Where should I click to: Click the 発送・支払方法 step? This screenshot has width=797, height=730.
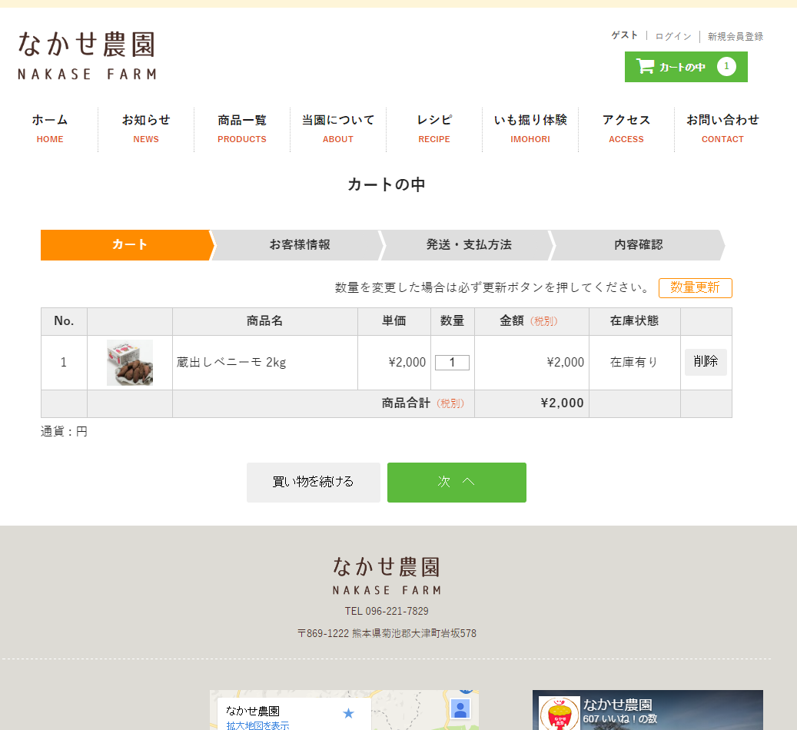pyautogui.click(x=469, y=245)
